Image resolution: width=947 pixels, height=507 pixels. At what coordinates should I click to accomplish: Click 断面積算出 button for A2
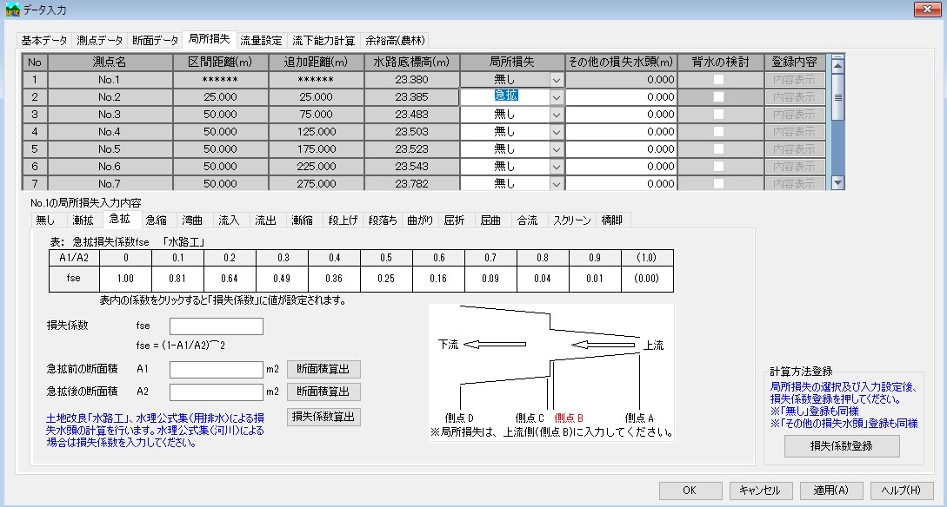pos(323,392)
